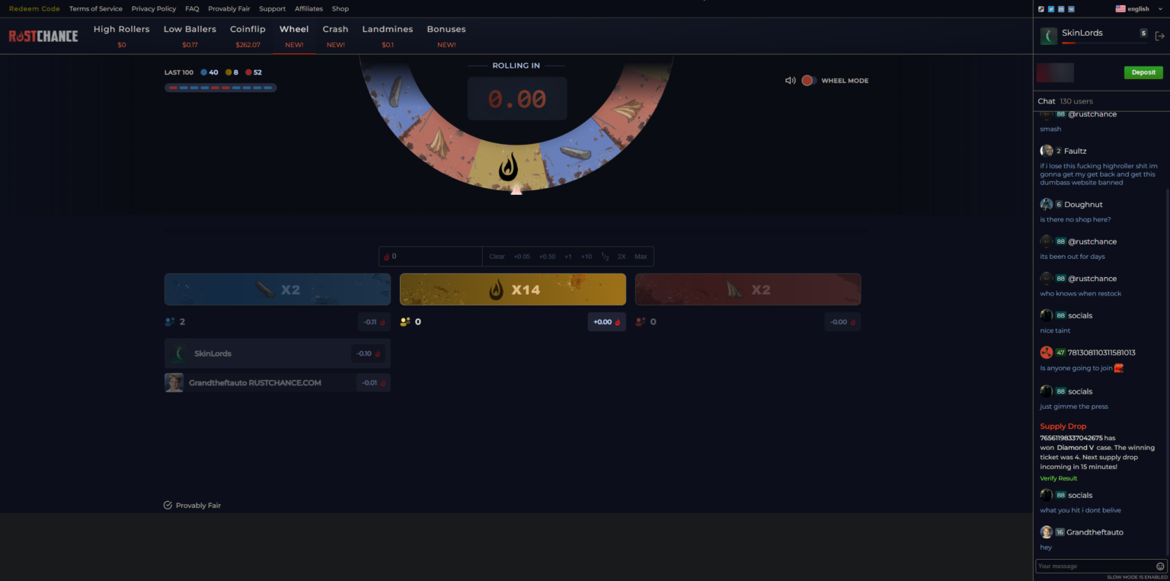The height and width of the screenshot is (581, 1170).
Task: Switch to the Crash tab
Action: tap(335, 28)
